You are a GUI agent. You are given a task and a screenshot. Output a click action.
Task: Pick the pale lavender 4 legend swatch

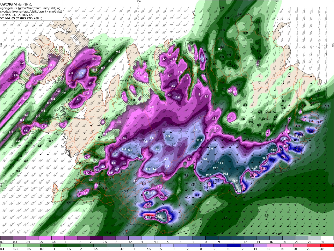coord(147,238)
